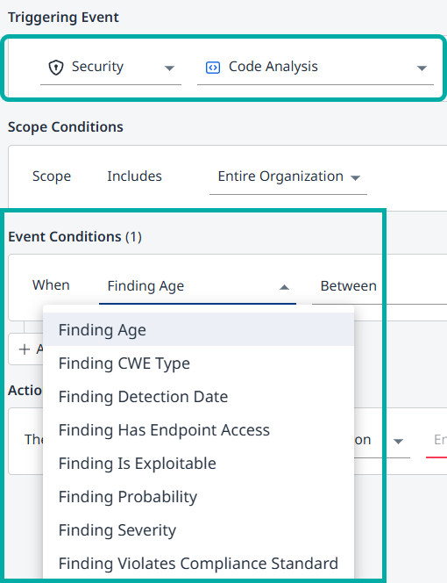Click the red-underlined action input field
Image resolution: width=447 pixels, height=583 pixels.
point(436,441)
